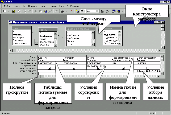The image size is (171, 115).
Task: Toggle 'Вывод на экран' checkbox in Категория column
Action: pos(74,68)
